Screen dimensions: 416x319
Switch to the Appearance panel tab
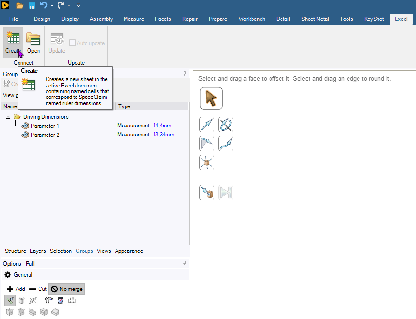click(129, 251)
